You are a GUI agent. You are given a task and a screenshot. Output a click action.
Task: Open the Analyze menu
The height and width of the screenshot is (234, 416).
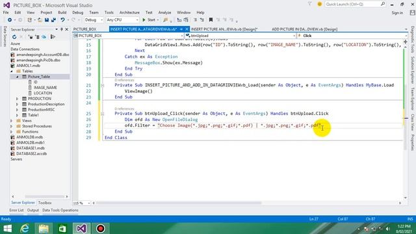(164, 12)
